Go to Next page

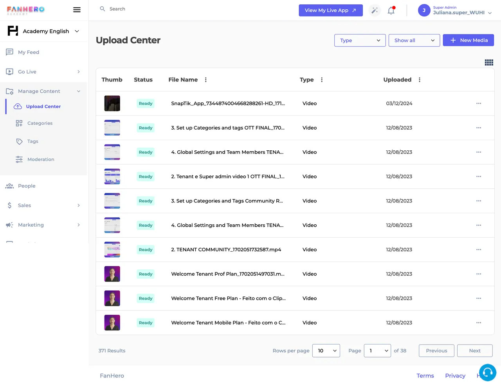click(x=475, y=351)
